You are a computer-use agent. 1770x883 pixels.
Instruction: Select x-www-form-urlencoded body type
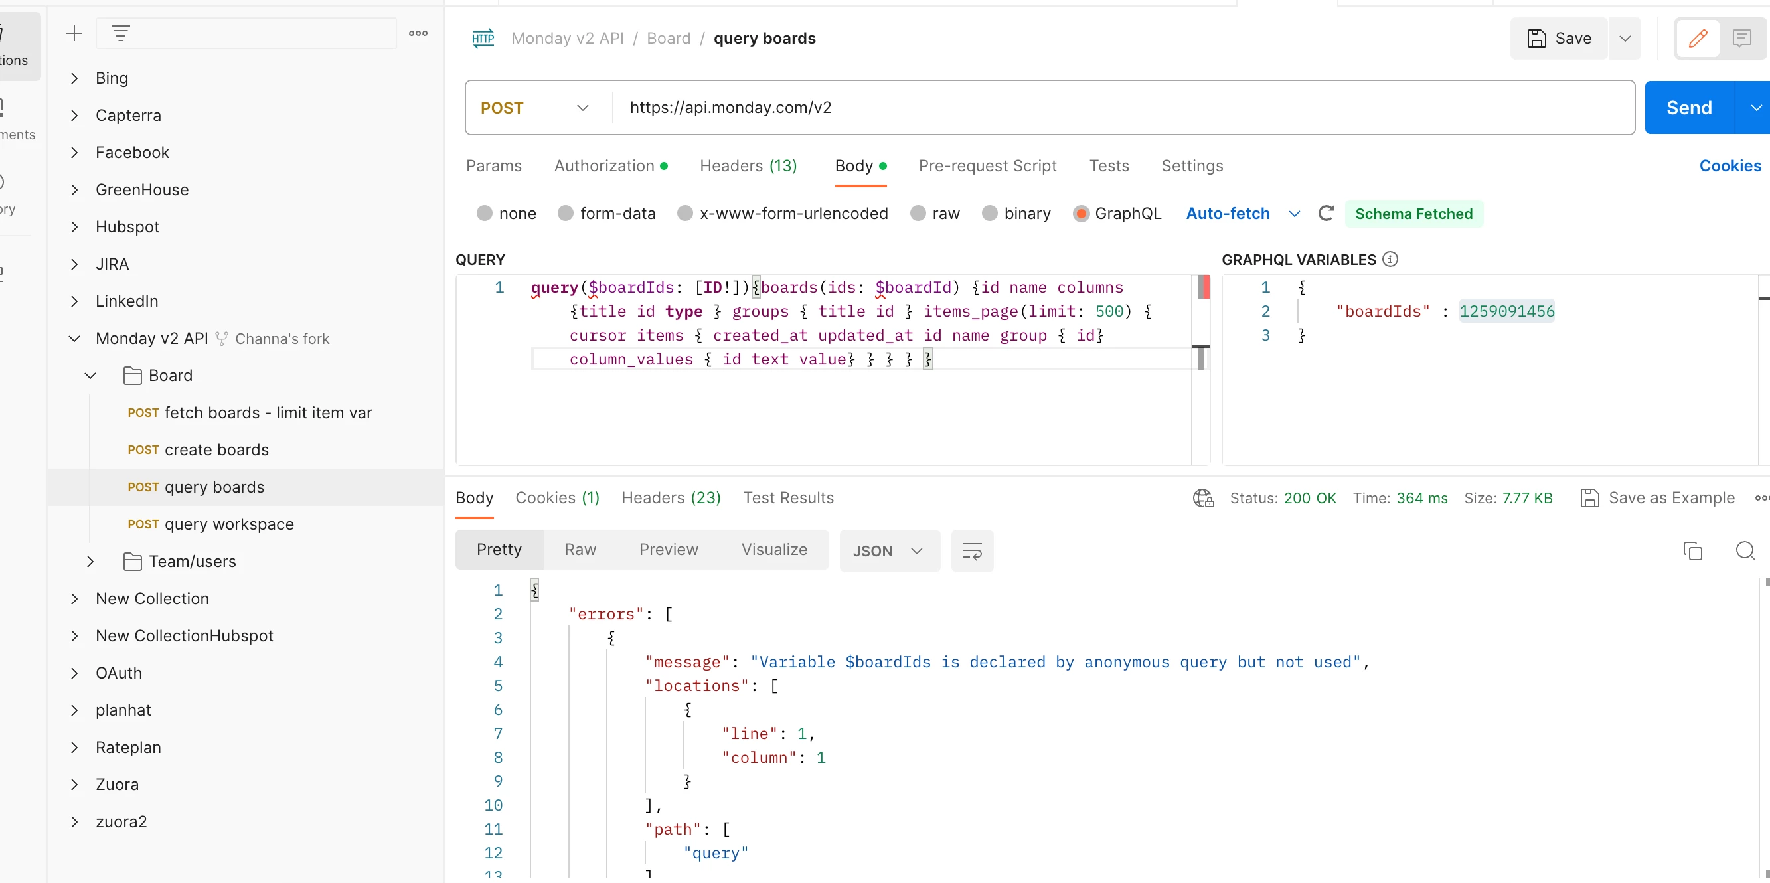tap(685, 214)
